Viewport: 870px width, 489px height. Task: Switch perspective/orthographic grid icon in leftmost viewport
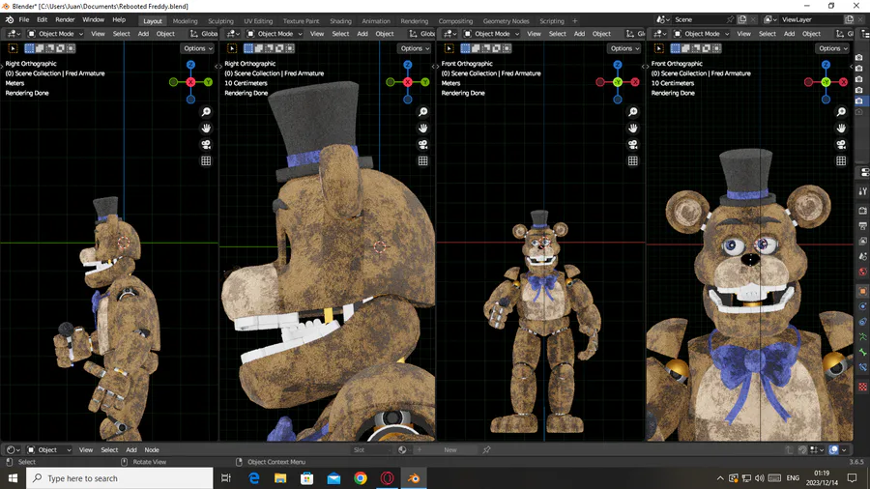click(x=206, y=160)
